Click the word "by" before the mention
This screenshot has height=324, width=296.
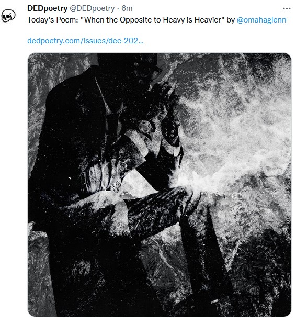[x=231, y=20]
